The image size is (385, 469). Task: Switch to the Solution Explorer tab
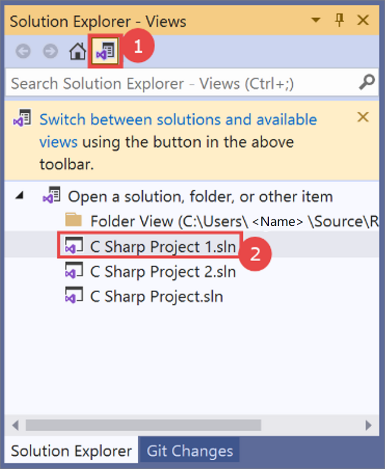point(71,451)
